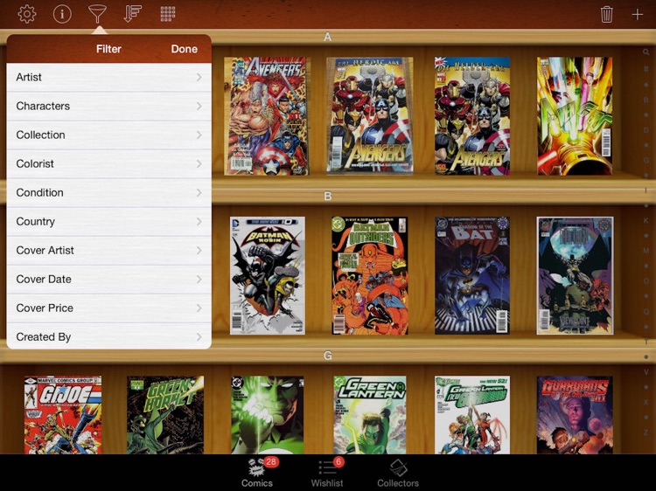Viewport: 656px width, 491px height.
Task: Open the Batman and Robin comic
Action: coord(268,275)
